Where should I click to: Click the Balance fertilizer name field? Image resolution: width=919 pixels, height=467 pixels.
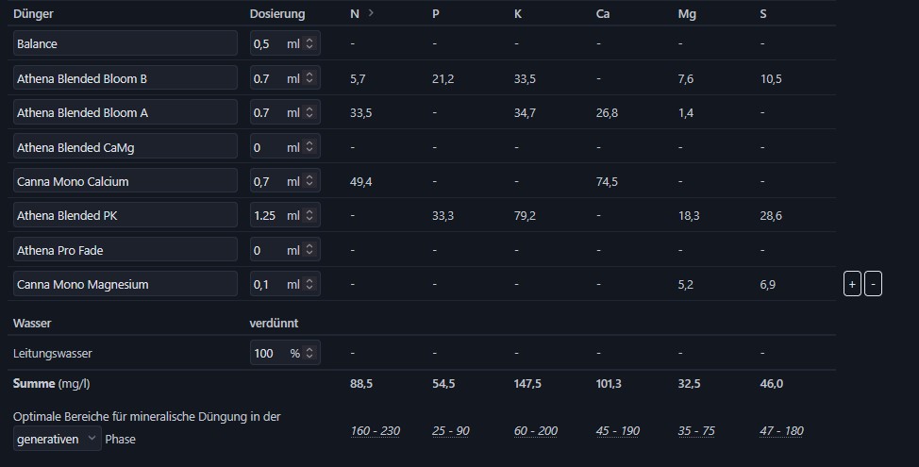pyautogui.click(x=125, y=44)
